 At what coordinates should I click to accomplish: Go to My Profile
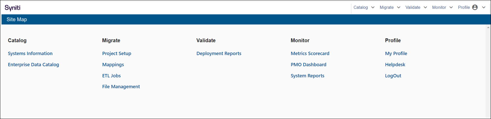click(396, 53)
